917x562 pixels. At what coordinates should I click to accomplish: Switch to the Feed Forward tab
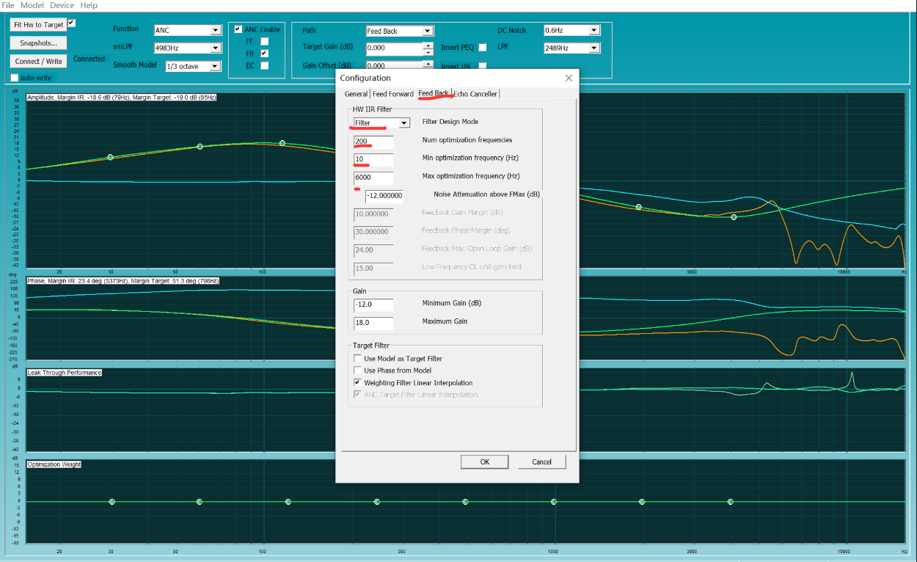click(x=392, y=94)
